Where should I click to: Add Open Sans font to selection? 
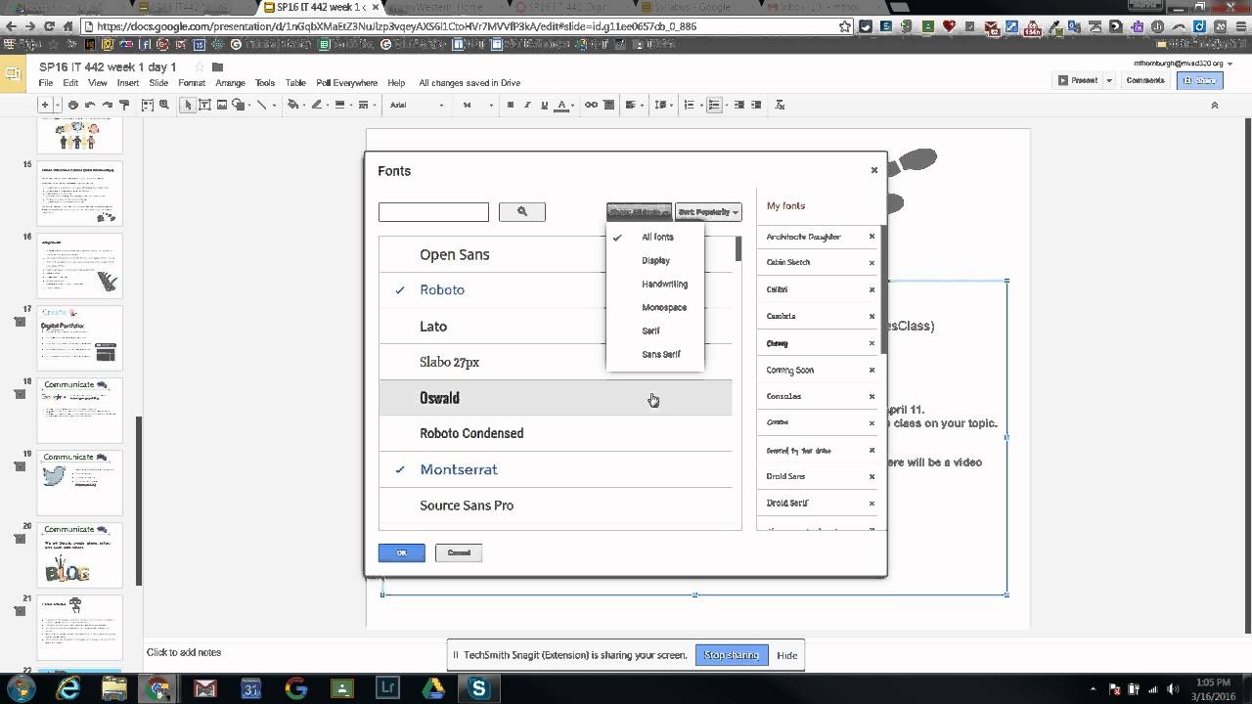555,254
